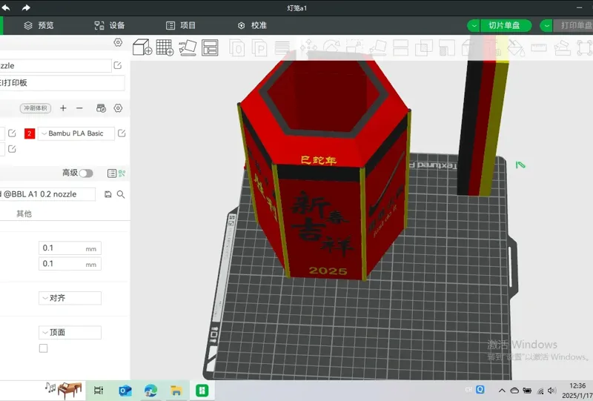
Task: Add a filament with plus button
Action: click(x=63, y=108)
